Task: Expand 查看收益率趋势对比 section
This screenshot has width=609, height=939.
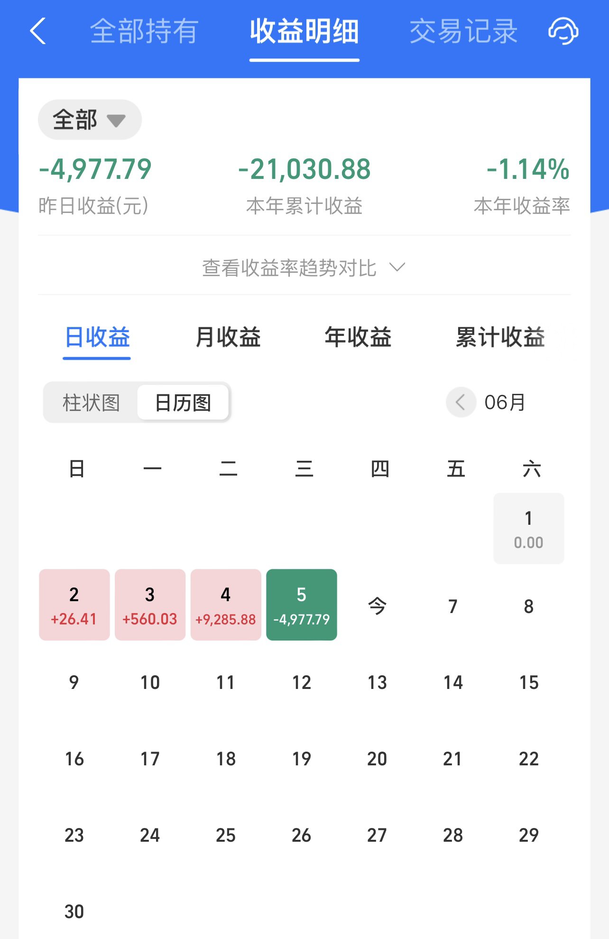Action: (x=304, y=268)
